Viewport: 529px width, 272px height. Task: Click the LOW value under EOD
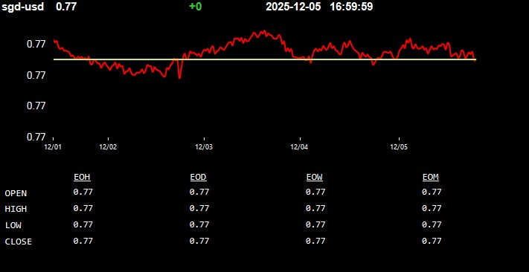199,224
